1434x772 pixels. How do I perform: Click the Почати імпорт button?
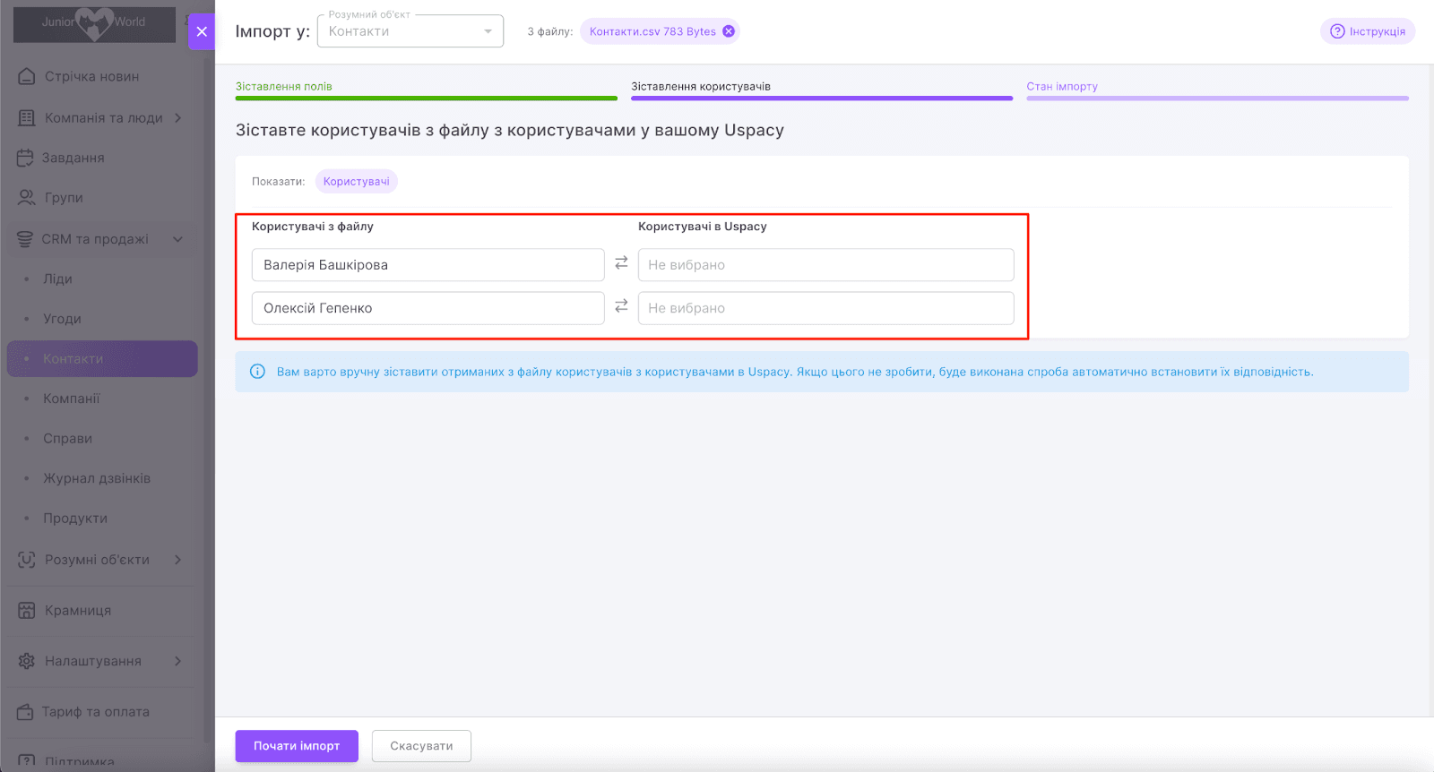(x=297, y=746)
